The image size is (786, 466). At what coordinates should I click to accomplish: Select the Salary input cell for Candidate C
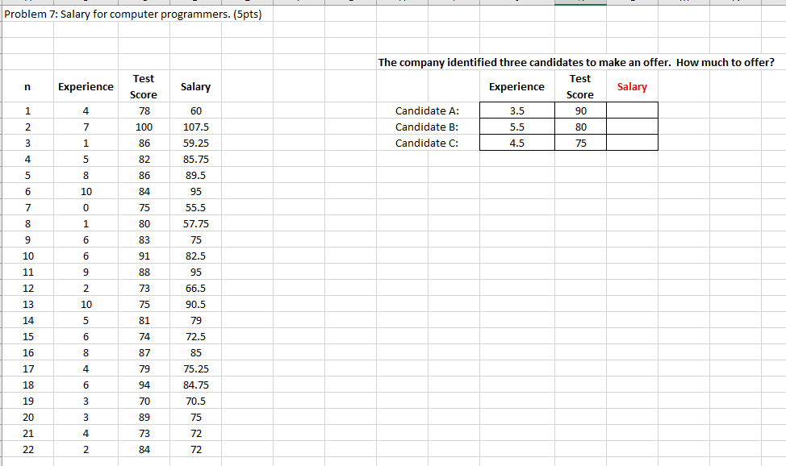click(631, 143)
